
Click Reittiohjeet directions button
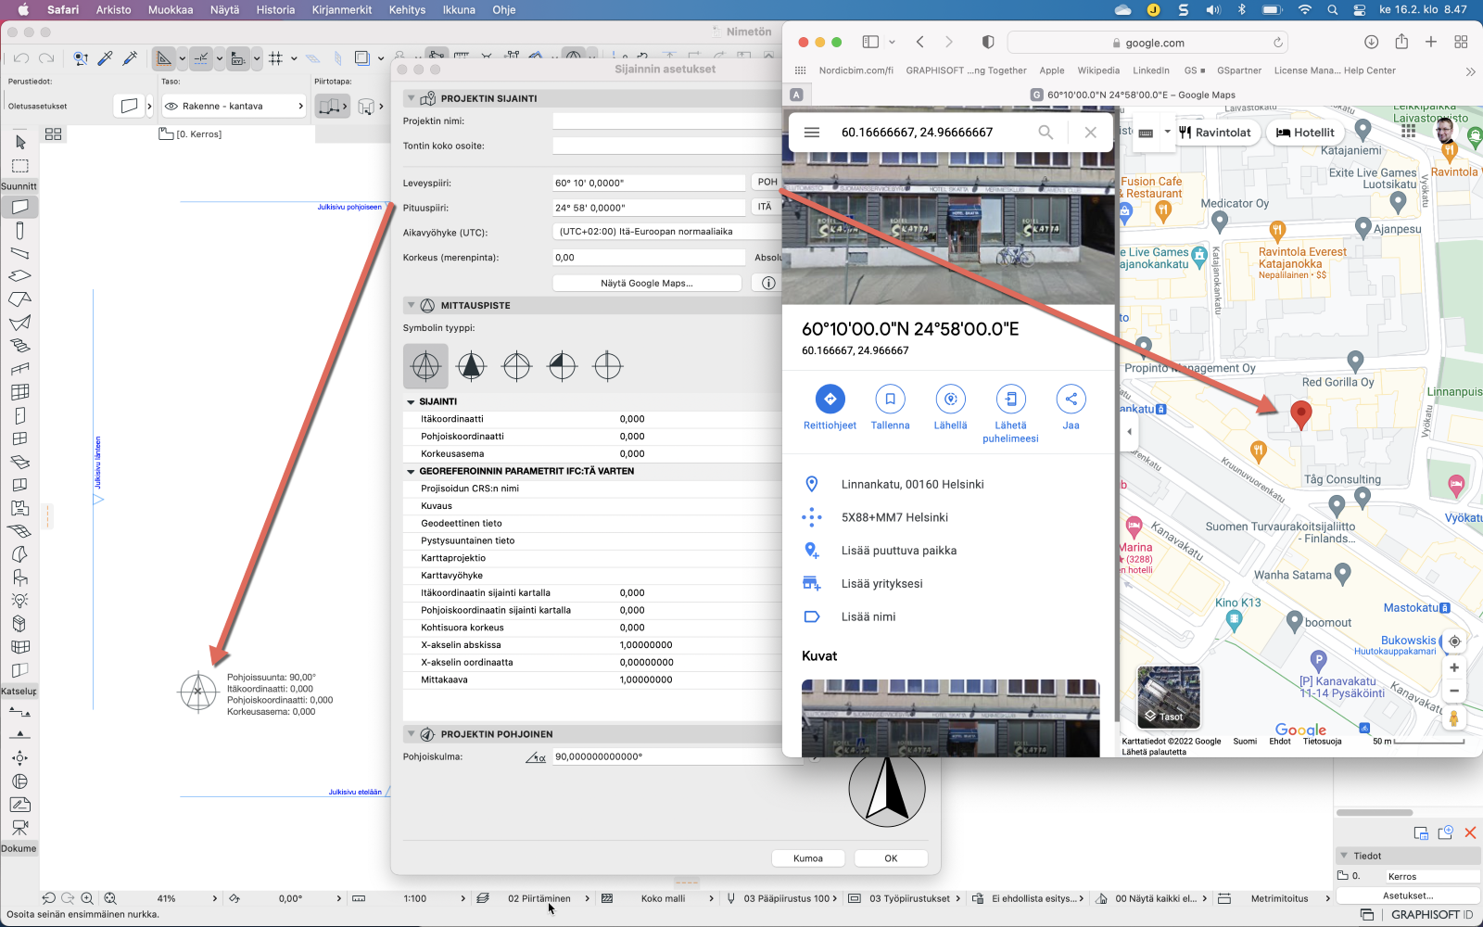coord(830,407)
